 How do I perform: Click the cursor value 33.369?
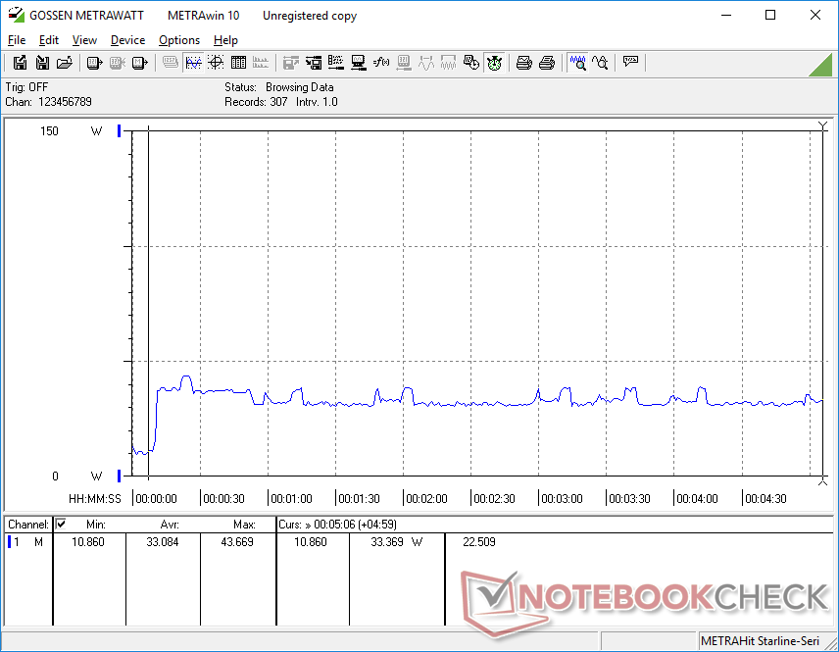tap(387, 542)
